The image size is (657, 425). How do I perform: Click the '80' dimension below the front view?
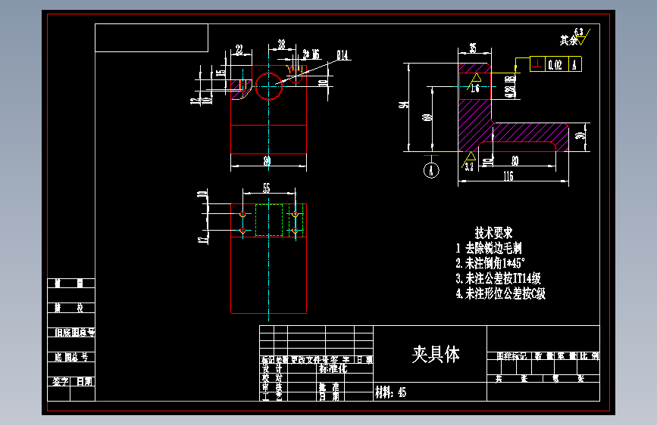tap(267, 160)
